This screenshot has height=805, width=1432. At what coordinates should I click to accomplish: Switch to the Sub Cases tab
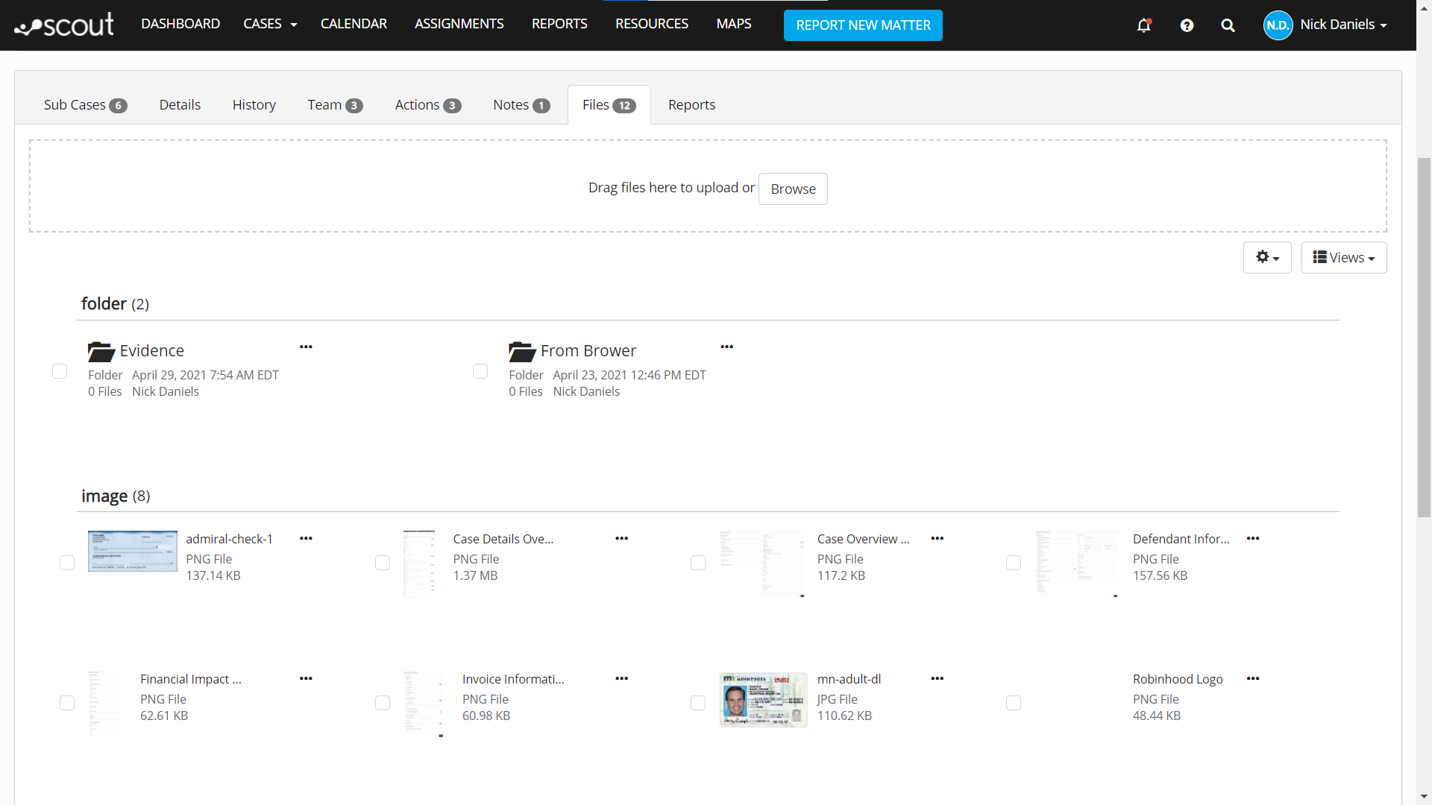point(84,104)
